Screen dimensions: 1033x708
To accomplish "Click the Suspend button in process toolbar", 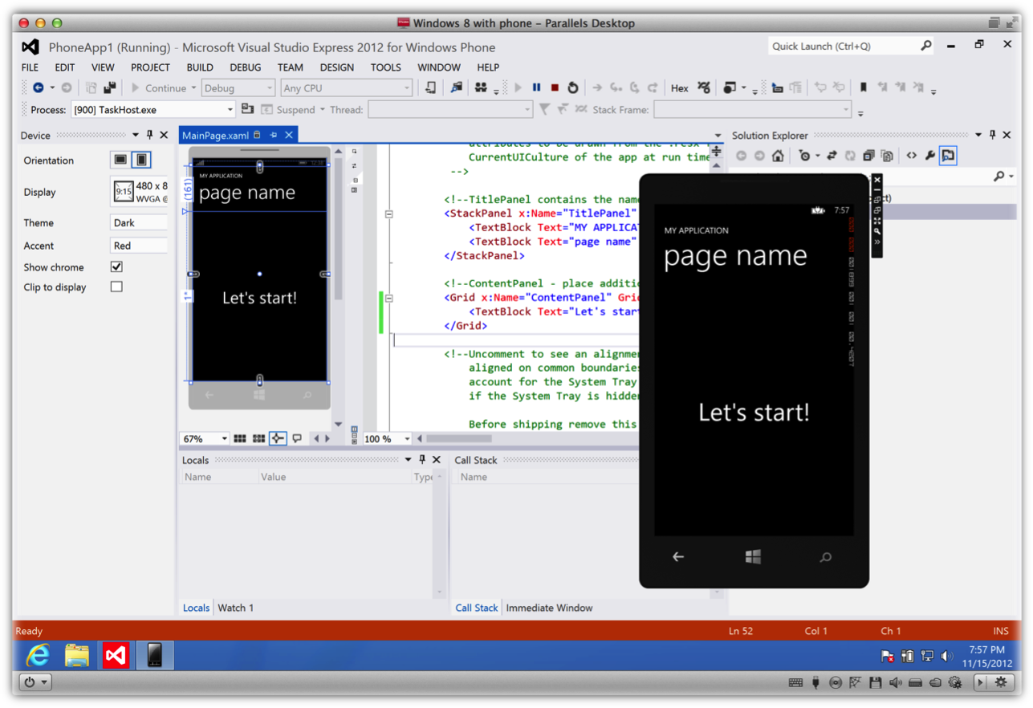I will [289, 110].
